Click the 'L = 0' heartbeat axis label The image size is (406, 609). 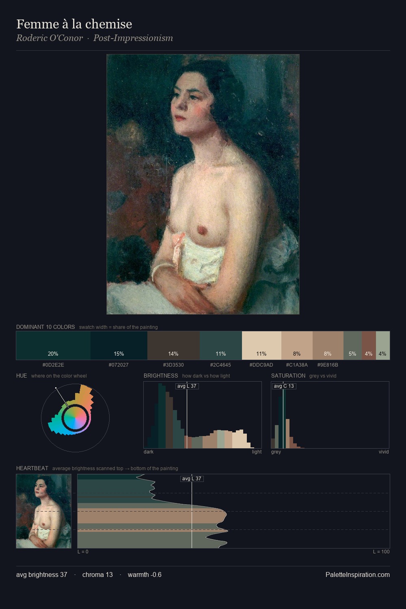[83, 552]
